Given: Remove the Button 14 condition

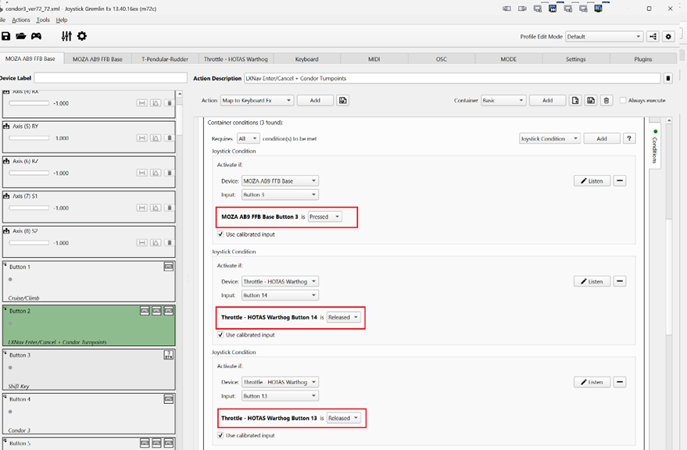Looking at the screenshot, I should pyautogui.click(x=620, y=281).
